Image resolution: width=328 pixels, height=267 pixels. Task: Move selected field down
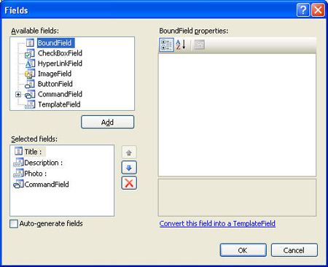129,168
